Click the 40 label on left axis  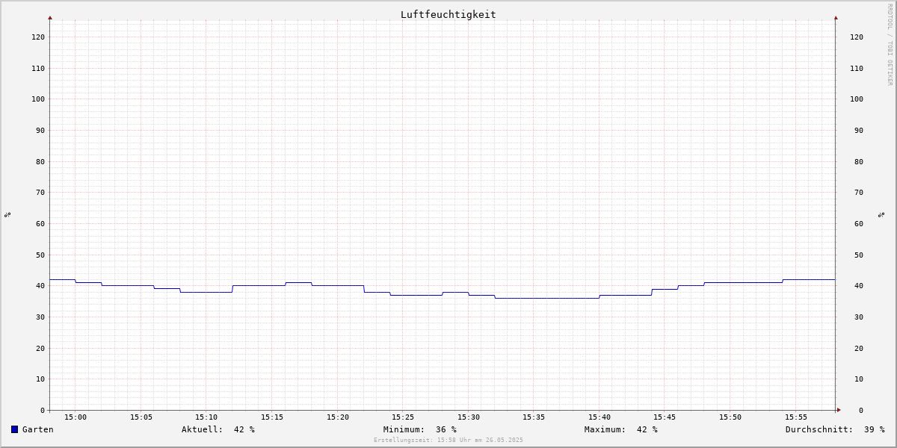40,286
